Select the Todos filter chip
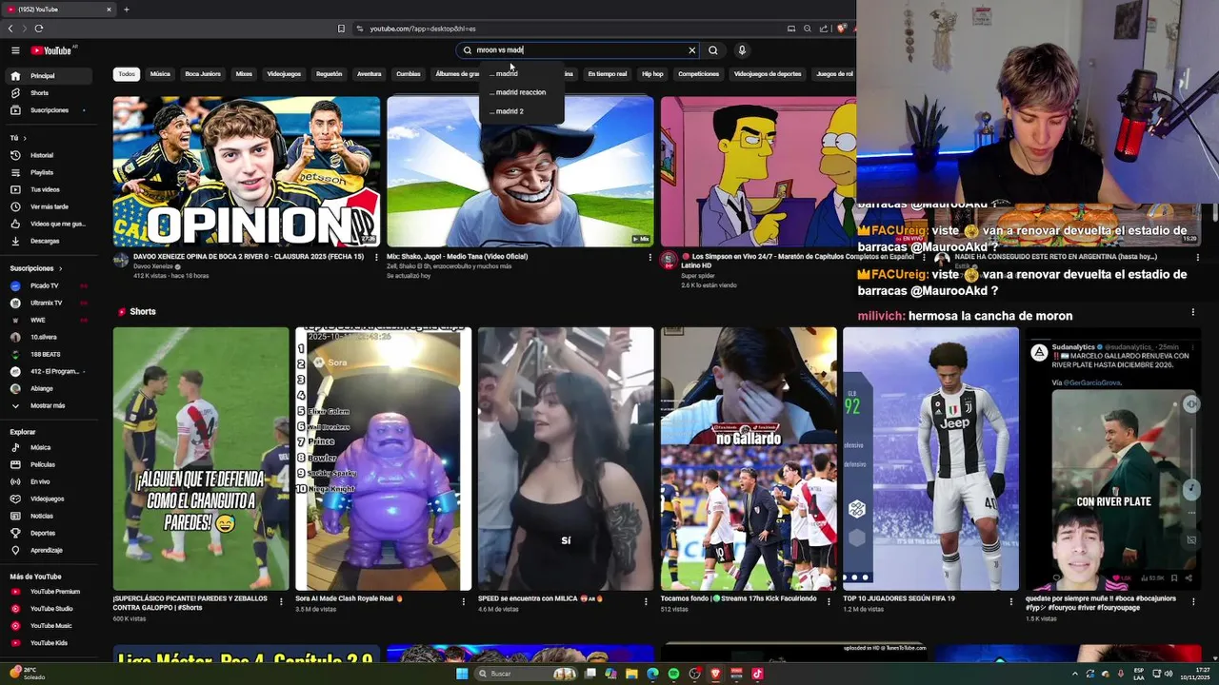Image resolution: width=1219 pixels, height=685 pixels. click(x=127, y=74)
